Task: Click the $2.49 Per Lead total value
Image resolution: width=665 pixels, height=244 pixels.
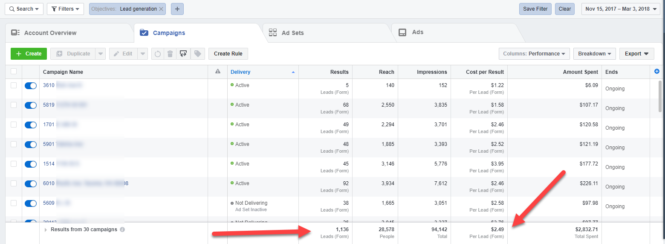Action: [497, 229]
